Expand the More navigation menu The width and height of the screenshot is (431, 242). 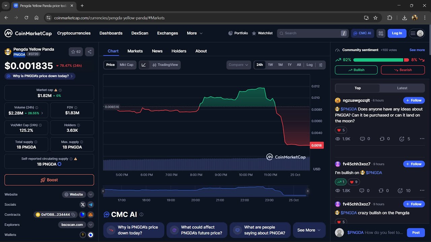click(x=195, y=33)
